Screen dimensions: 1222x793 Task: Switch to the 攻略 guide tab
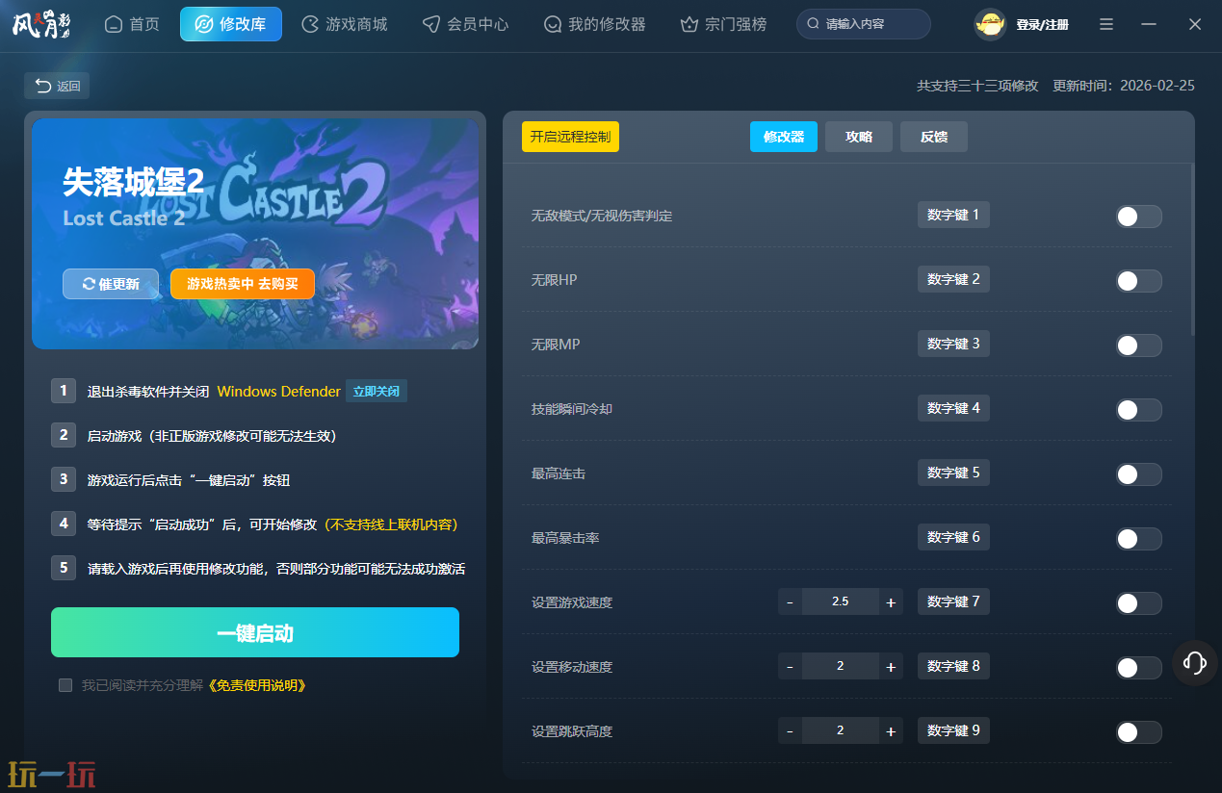point(859,137)
